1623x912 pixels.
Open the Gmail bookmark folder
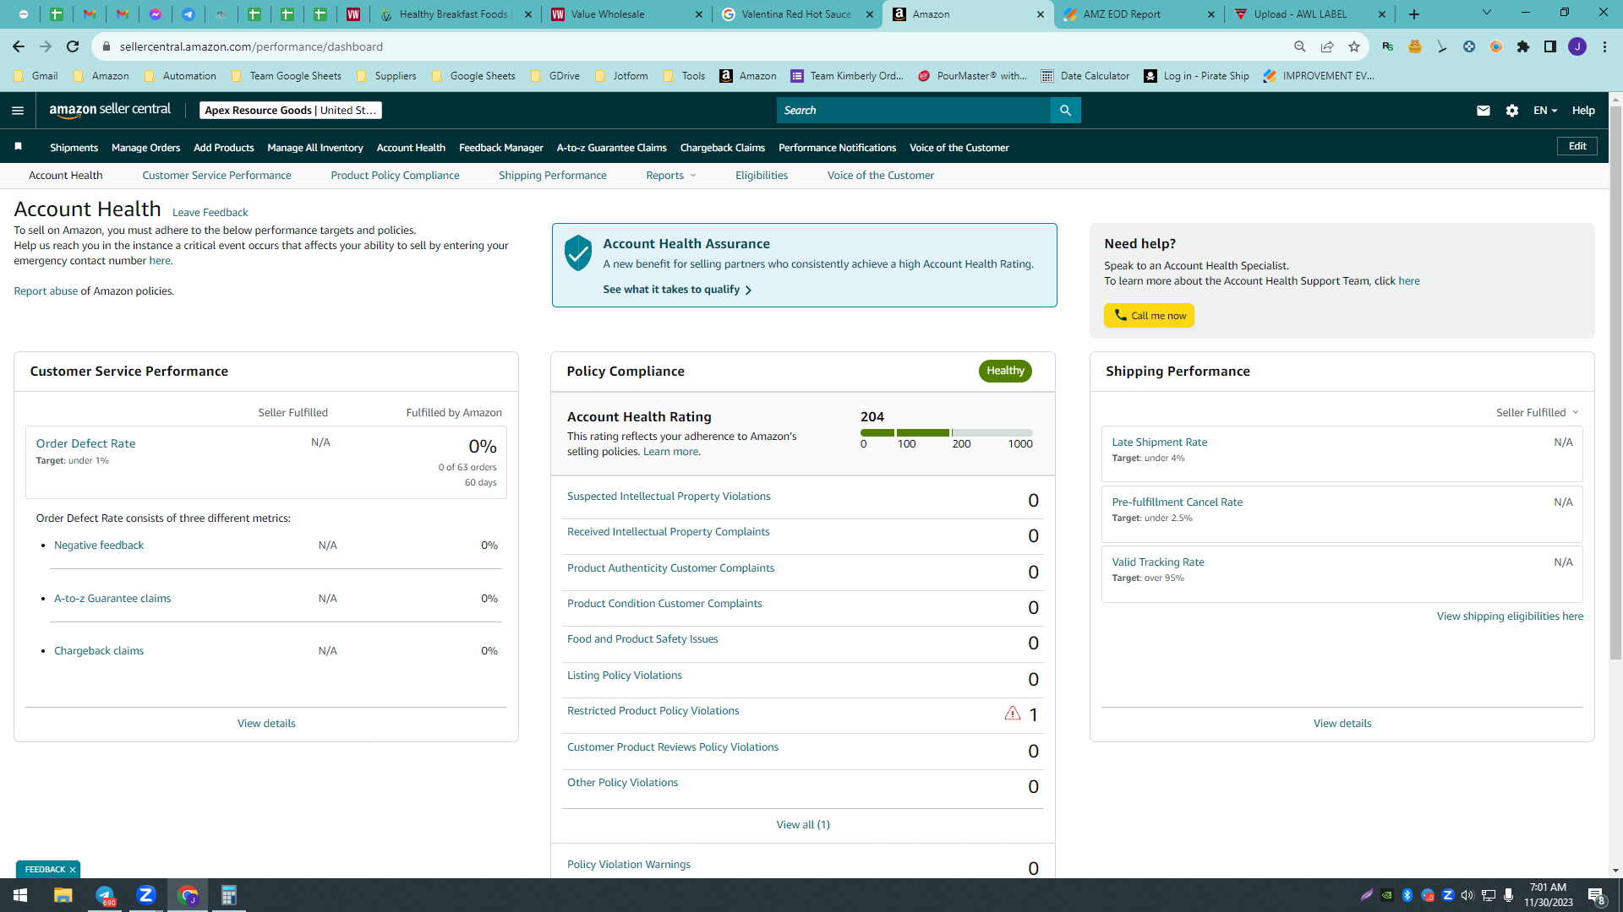point(37,76)
